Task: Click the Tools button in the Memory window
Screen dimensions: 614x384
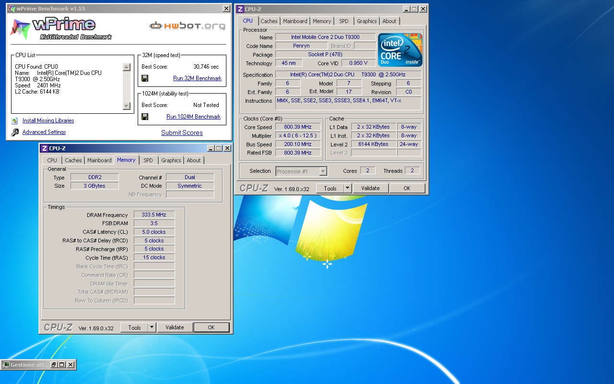Action: [x=134, y=327]
